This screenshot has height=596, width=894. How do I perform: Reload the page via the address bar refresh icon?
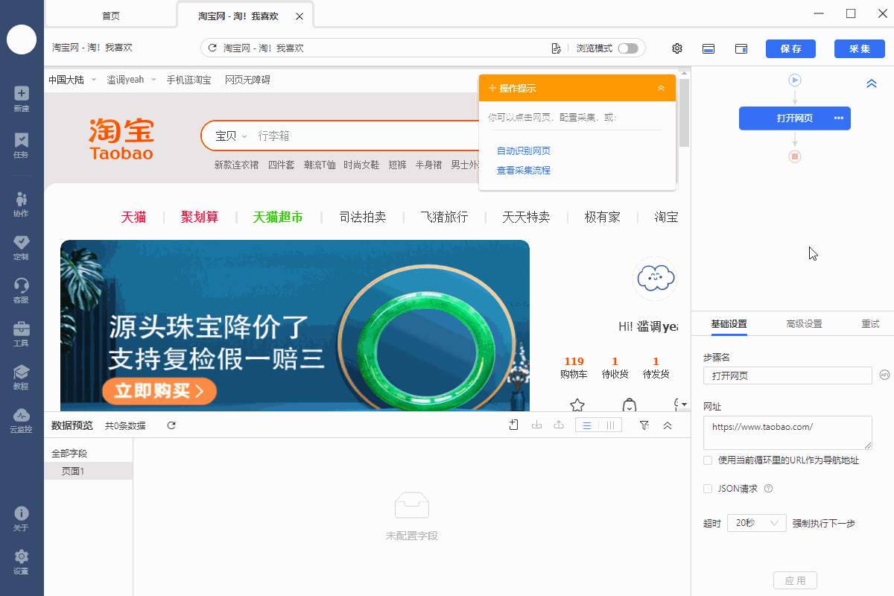[212, 48]
